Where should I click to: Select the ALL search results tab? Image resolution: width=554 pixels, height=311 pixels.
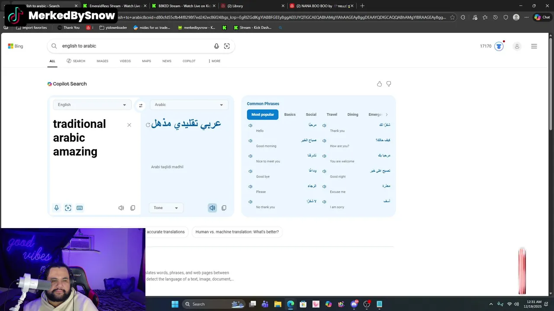pyautogui.click(x=52, y=61)
